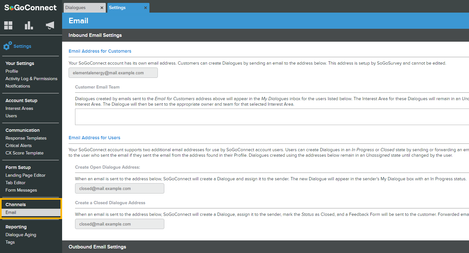The image size is (469, 253).
Task: Open CX Score Template
Action: [25, 153]
